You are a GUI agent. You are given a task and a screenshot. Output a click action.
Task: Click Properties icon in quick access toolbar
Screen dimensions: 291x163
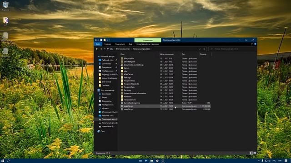click(101, 40)
